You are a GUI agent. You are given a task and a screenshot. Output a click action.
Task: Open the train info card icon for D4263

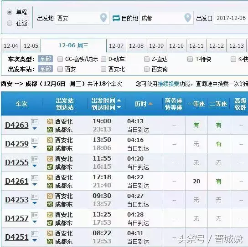point(35,122)
